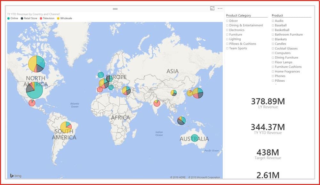This screenshot has width=320, height=185.
Task: Select the Australia pie bubble
Action: [194, 138]
